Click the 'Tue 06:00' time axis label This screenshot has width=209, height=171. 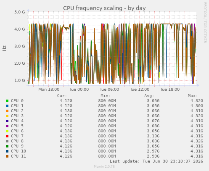pyautogui.click(x=109, y=89)
